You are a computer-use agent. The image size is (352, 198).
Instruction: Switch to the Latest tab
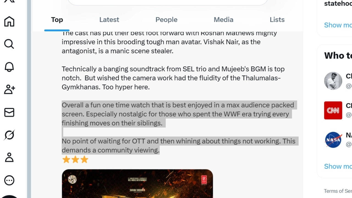pos(109,20)
